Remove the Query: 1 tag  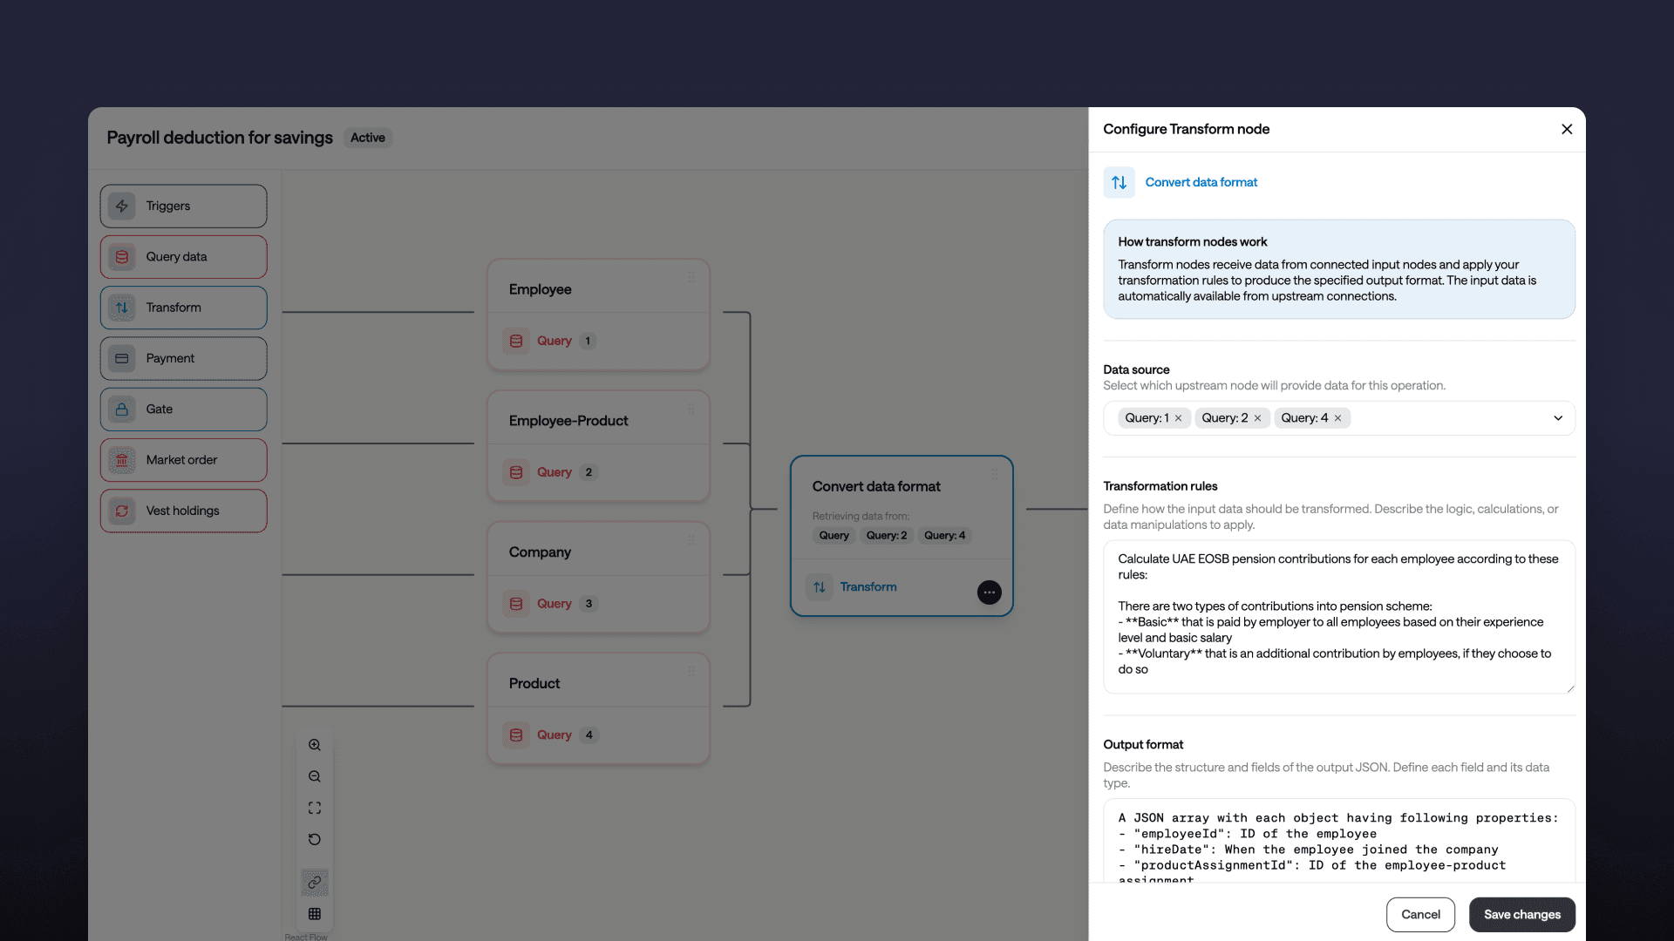click(x=1179, y=418)
